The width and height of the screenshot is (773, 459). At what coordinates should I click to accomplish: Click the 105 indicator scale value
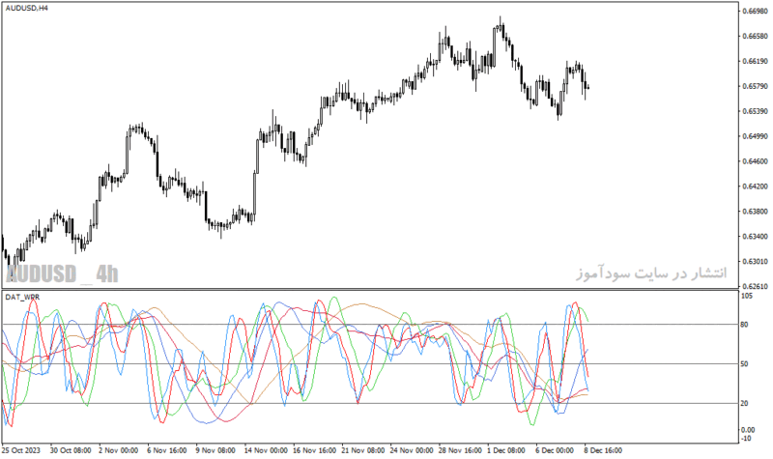[747, 296]
